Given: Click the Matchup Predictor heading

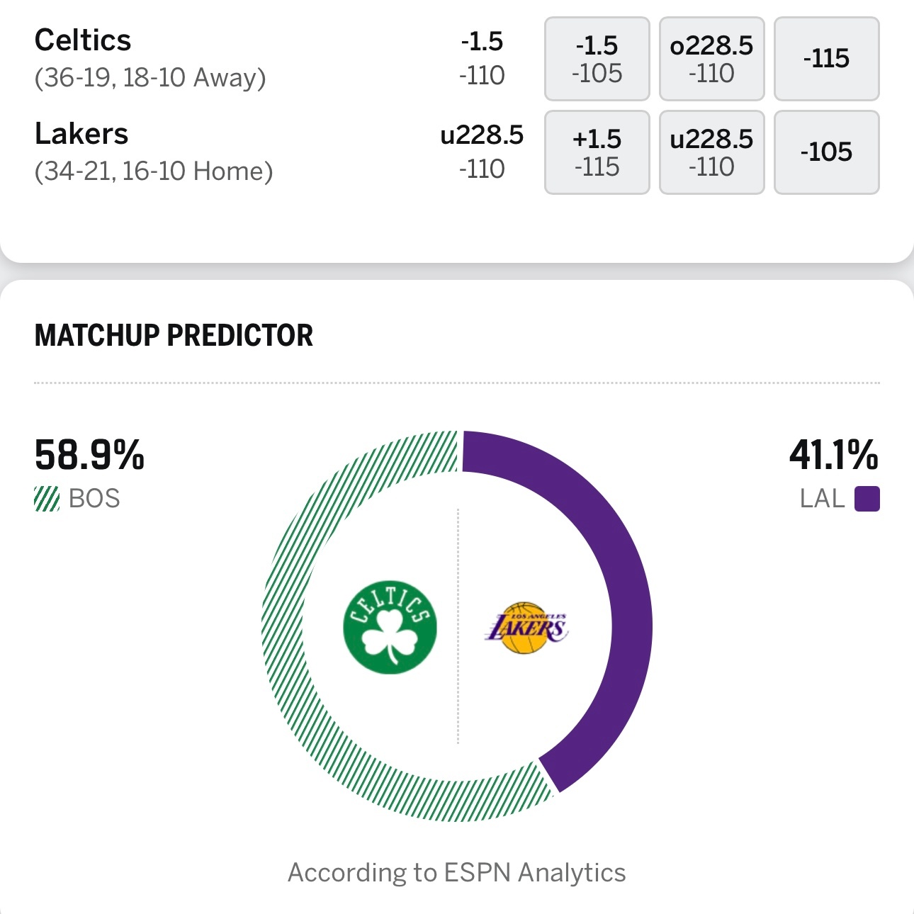Looking at the screenshot, I should (x=174, y=335).
